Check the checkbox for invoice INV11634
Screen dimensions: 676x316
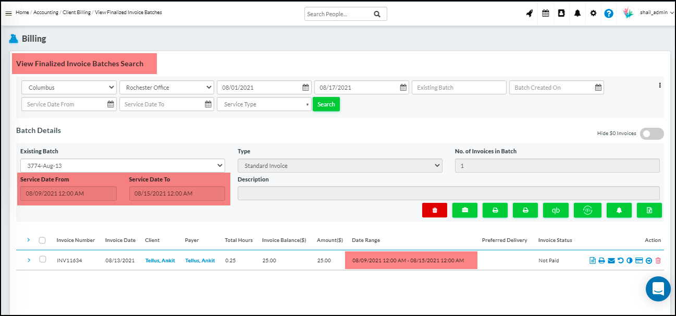(42, 259)
